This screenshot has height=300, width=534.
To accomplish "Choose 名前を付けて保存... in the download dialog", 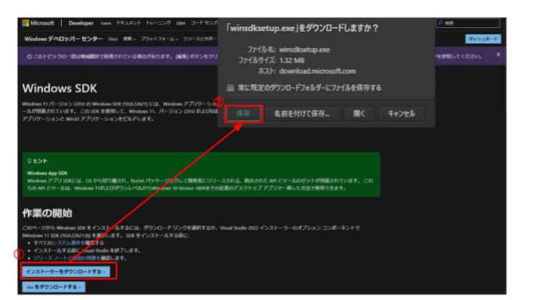I will coord(302,114).
